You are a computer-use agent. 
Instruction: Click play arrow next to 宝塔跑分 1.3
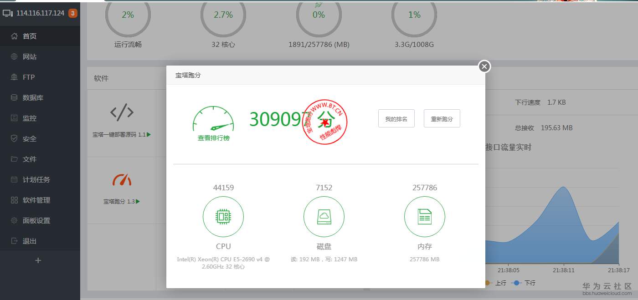[138, 201]
